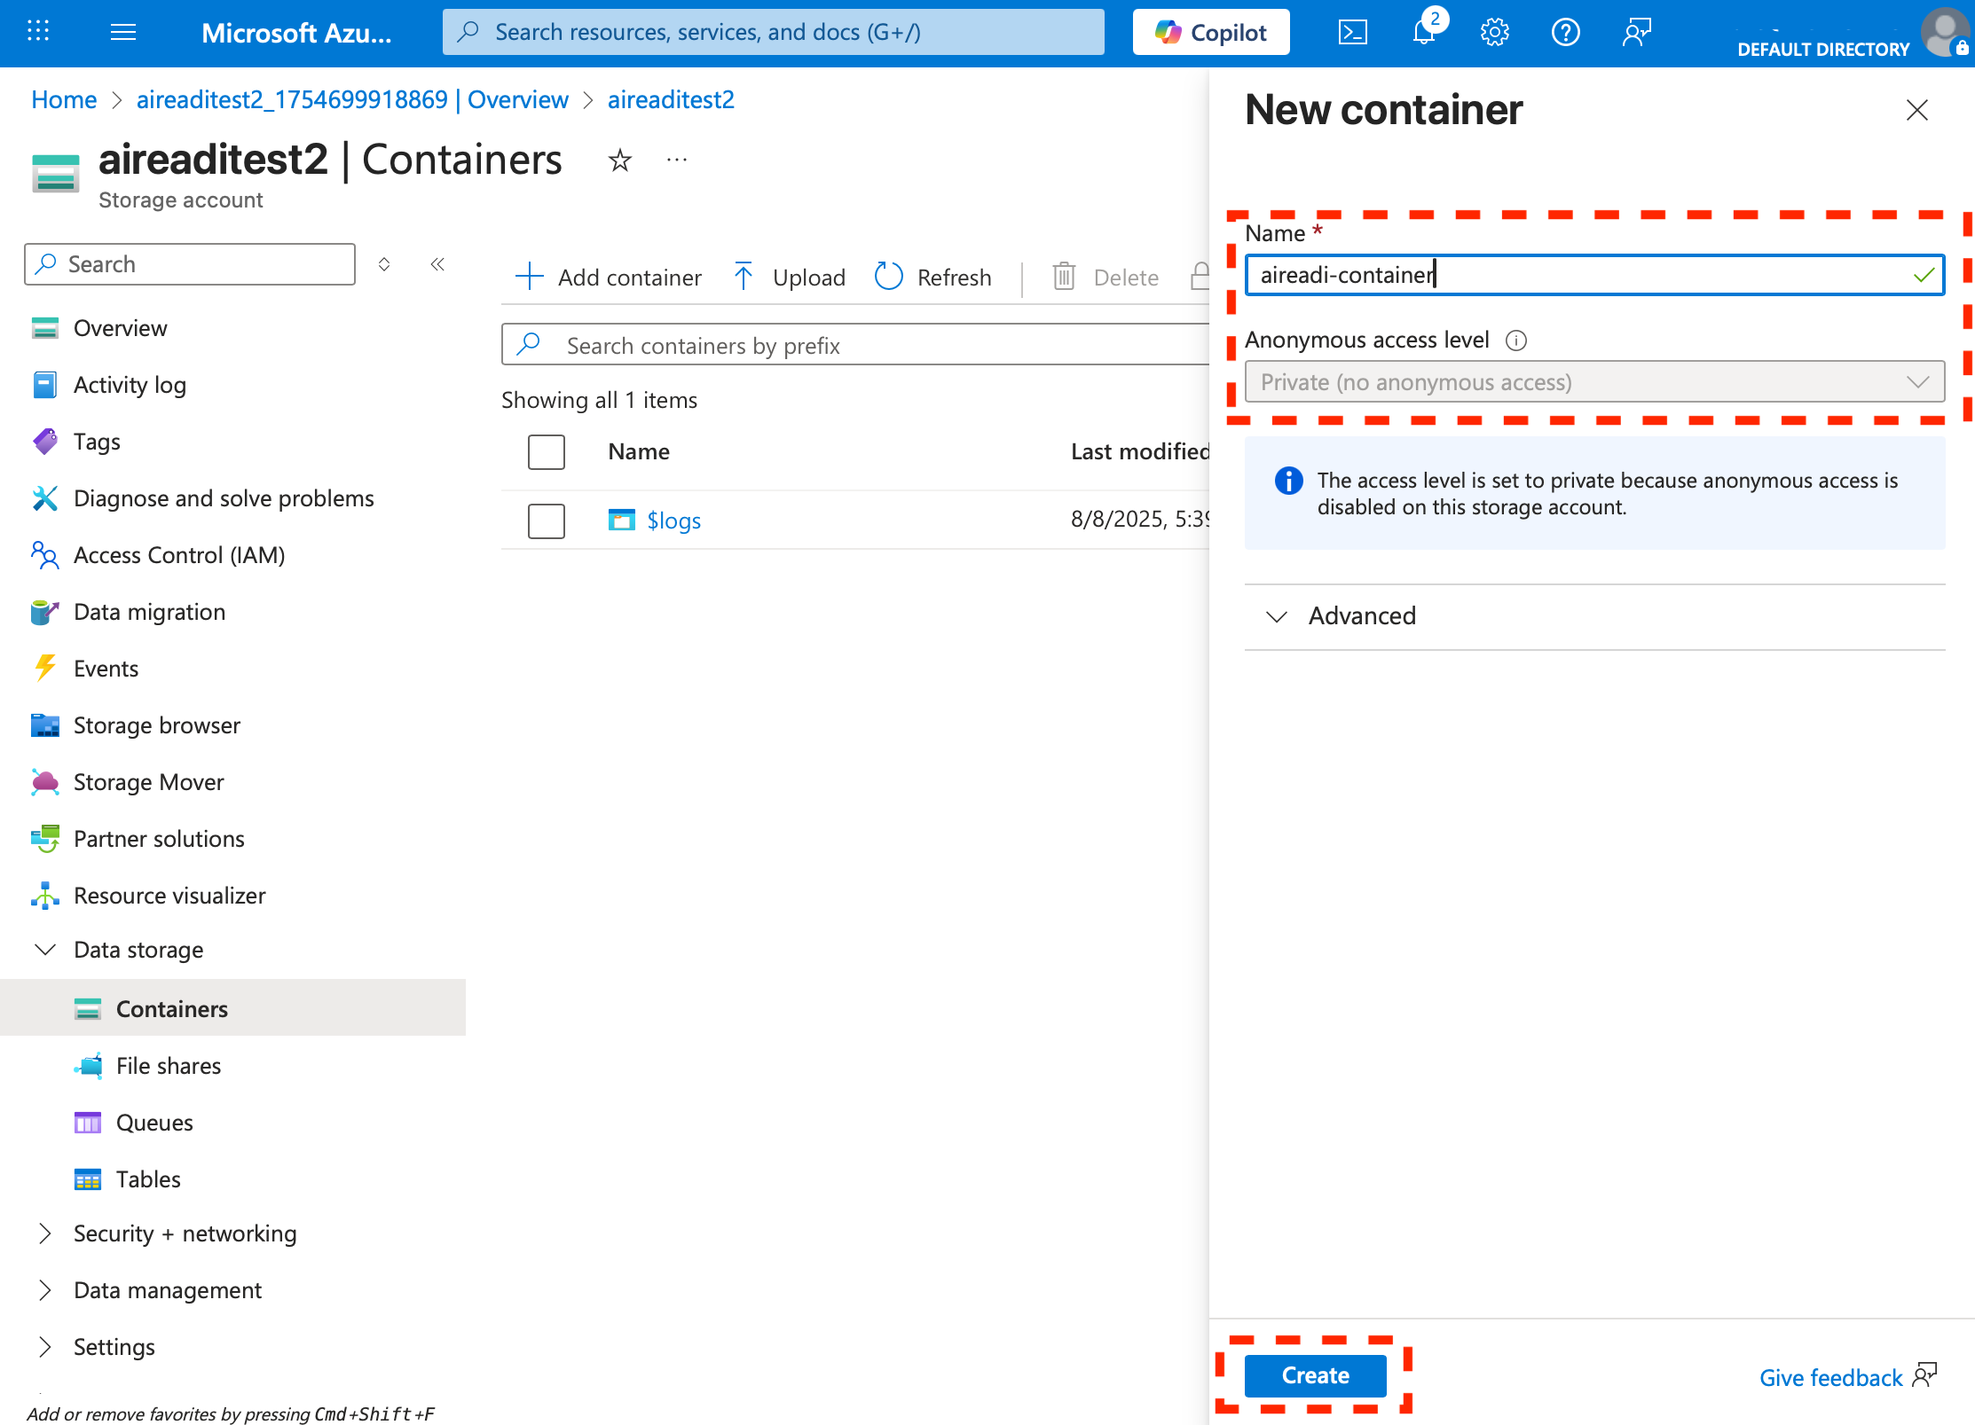This screenshot has width=1975, height=1425.
Task: Click the Create button
Action: pos(1315,1375)
